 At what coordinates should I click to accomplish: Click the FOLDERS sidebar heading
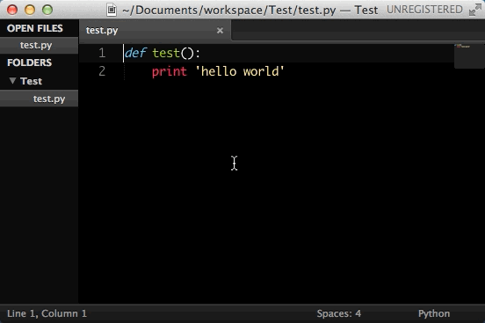(29, 62)
